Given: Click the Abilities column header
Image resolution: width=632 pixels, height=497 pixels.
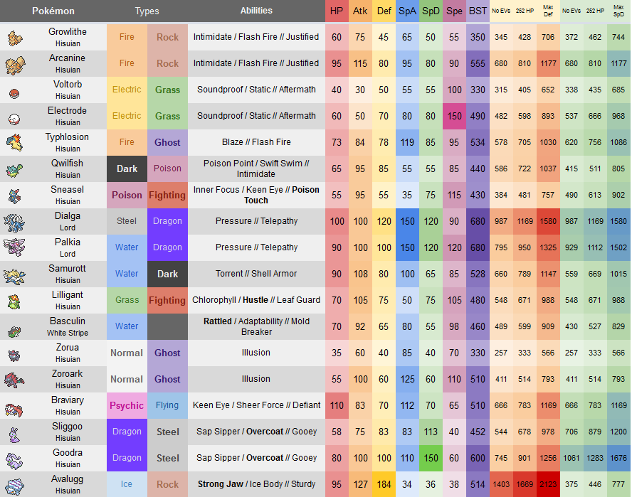Looking at the screenshot, I should tap(256, 11).
